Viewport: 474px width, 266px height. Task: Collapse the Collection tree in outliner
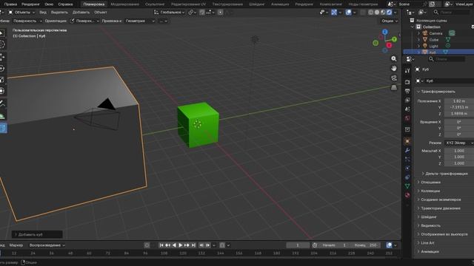(413, 27)
